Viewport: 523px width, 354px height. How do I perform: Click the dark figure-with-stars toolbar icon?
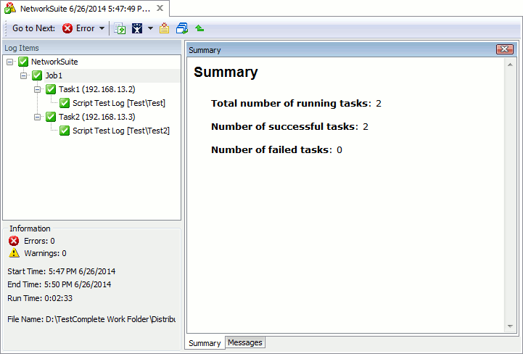pos(137,28)
